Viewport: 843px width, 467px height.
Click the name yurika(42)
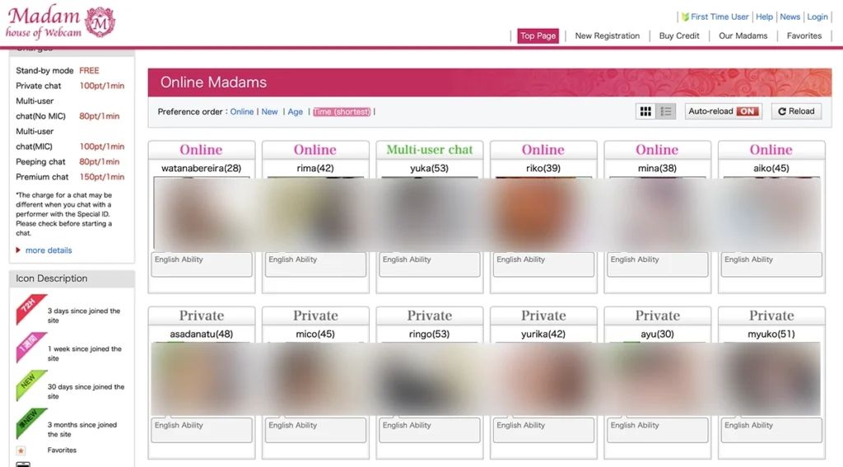(543, 334)
